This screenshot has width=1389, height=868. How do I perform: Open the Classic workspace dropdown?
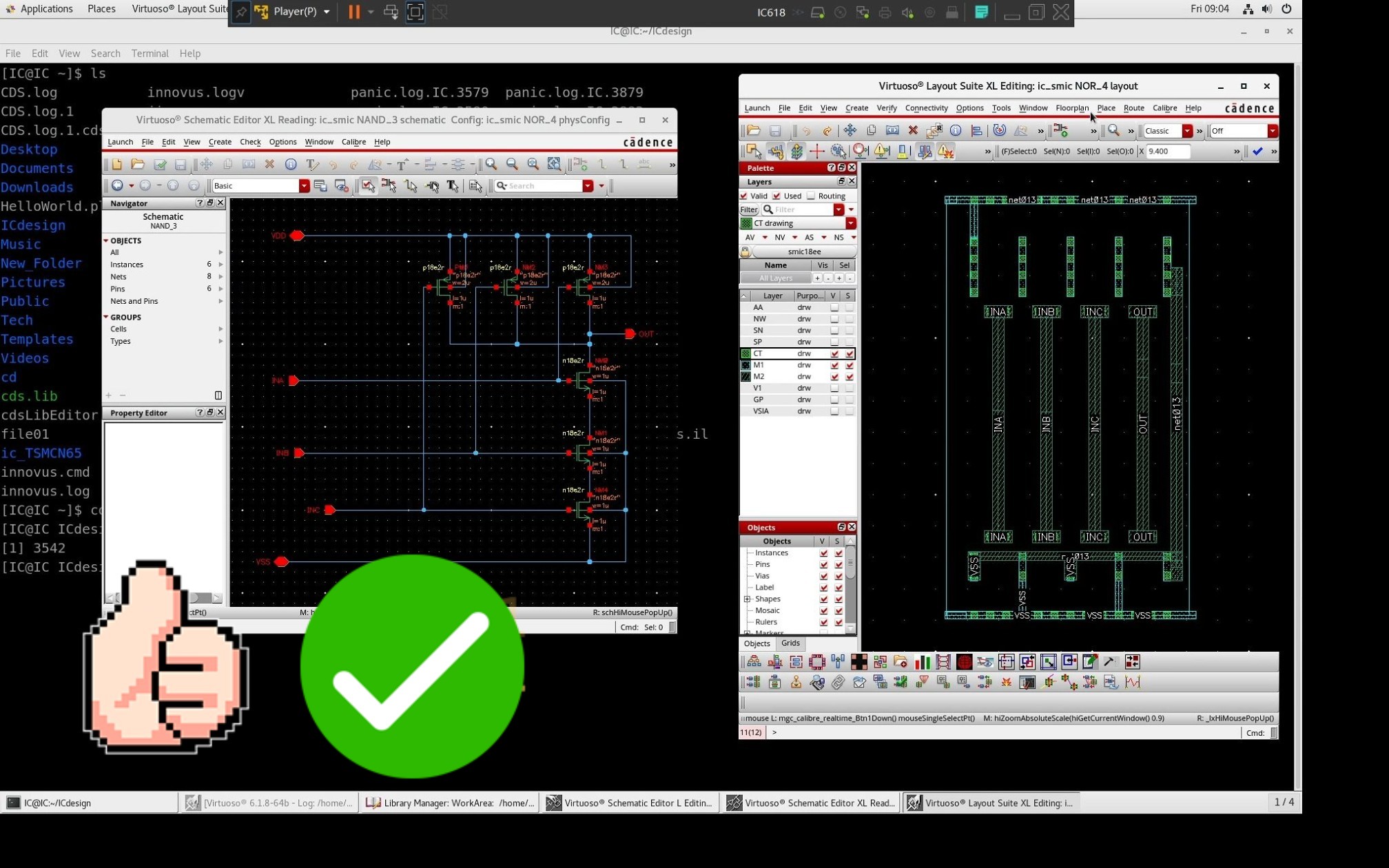[x=1187, y=131]
